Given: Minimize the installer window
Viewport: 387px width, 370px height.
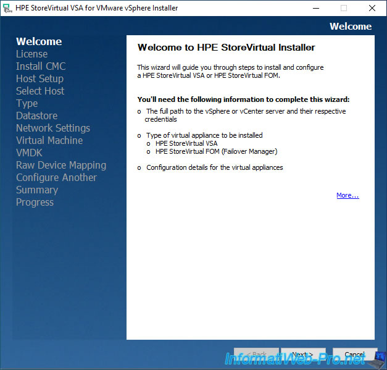Looking at the screenshot, I should click(x=315, y=8).
